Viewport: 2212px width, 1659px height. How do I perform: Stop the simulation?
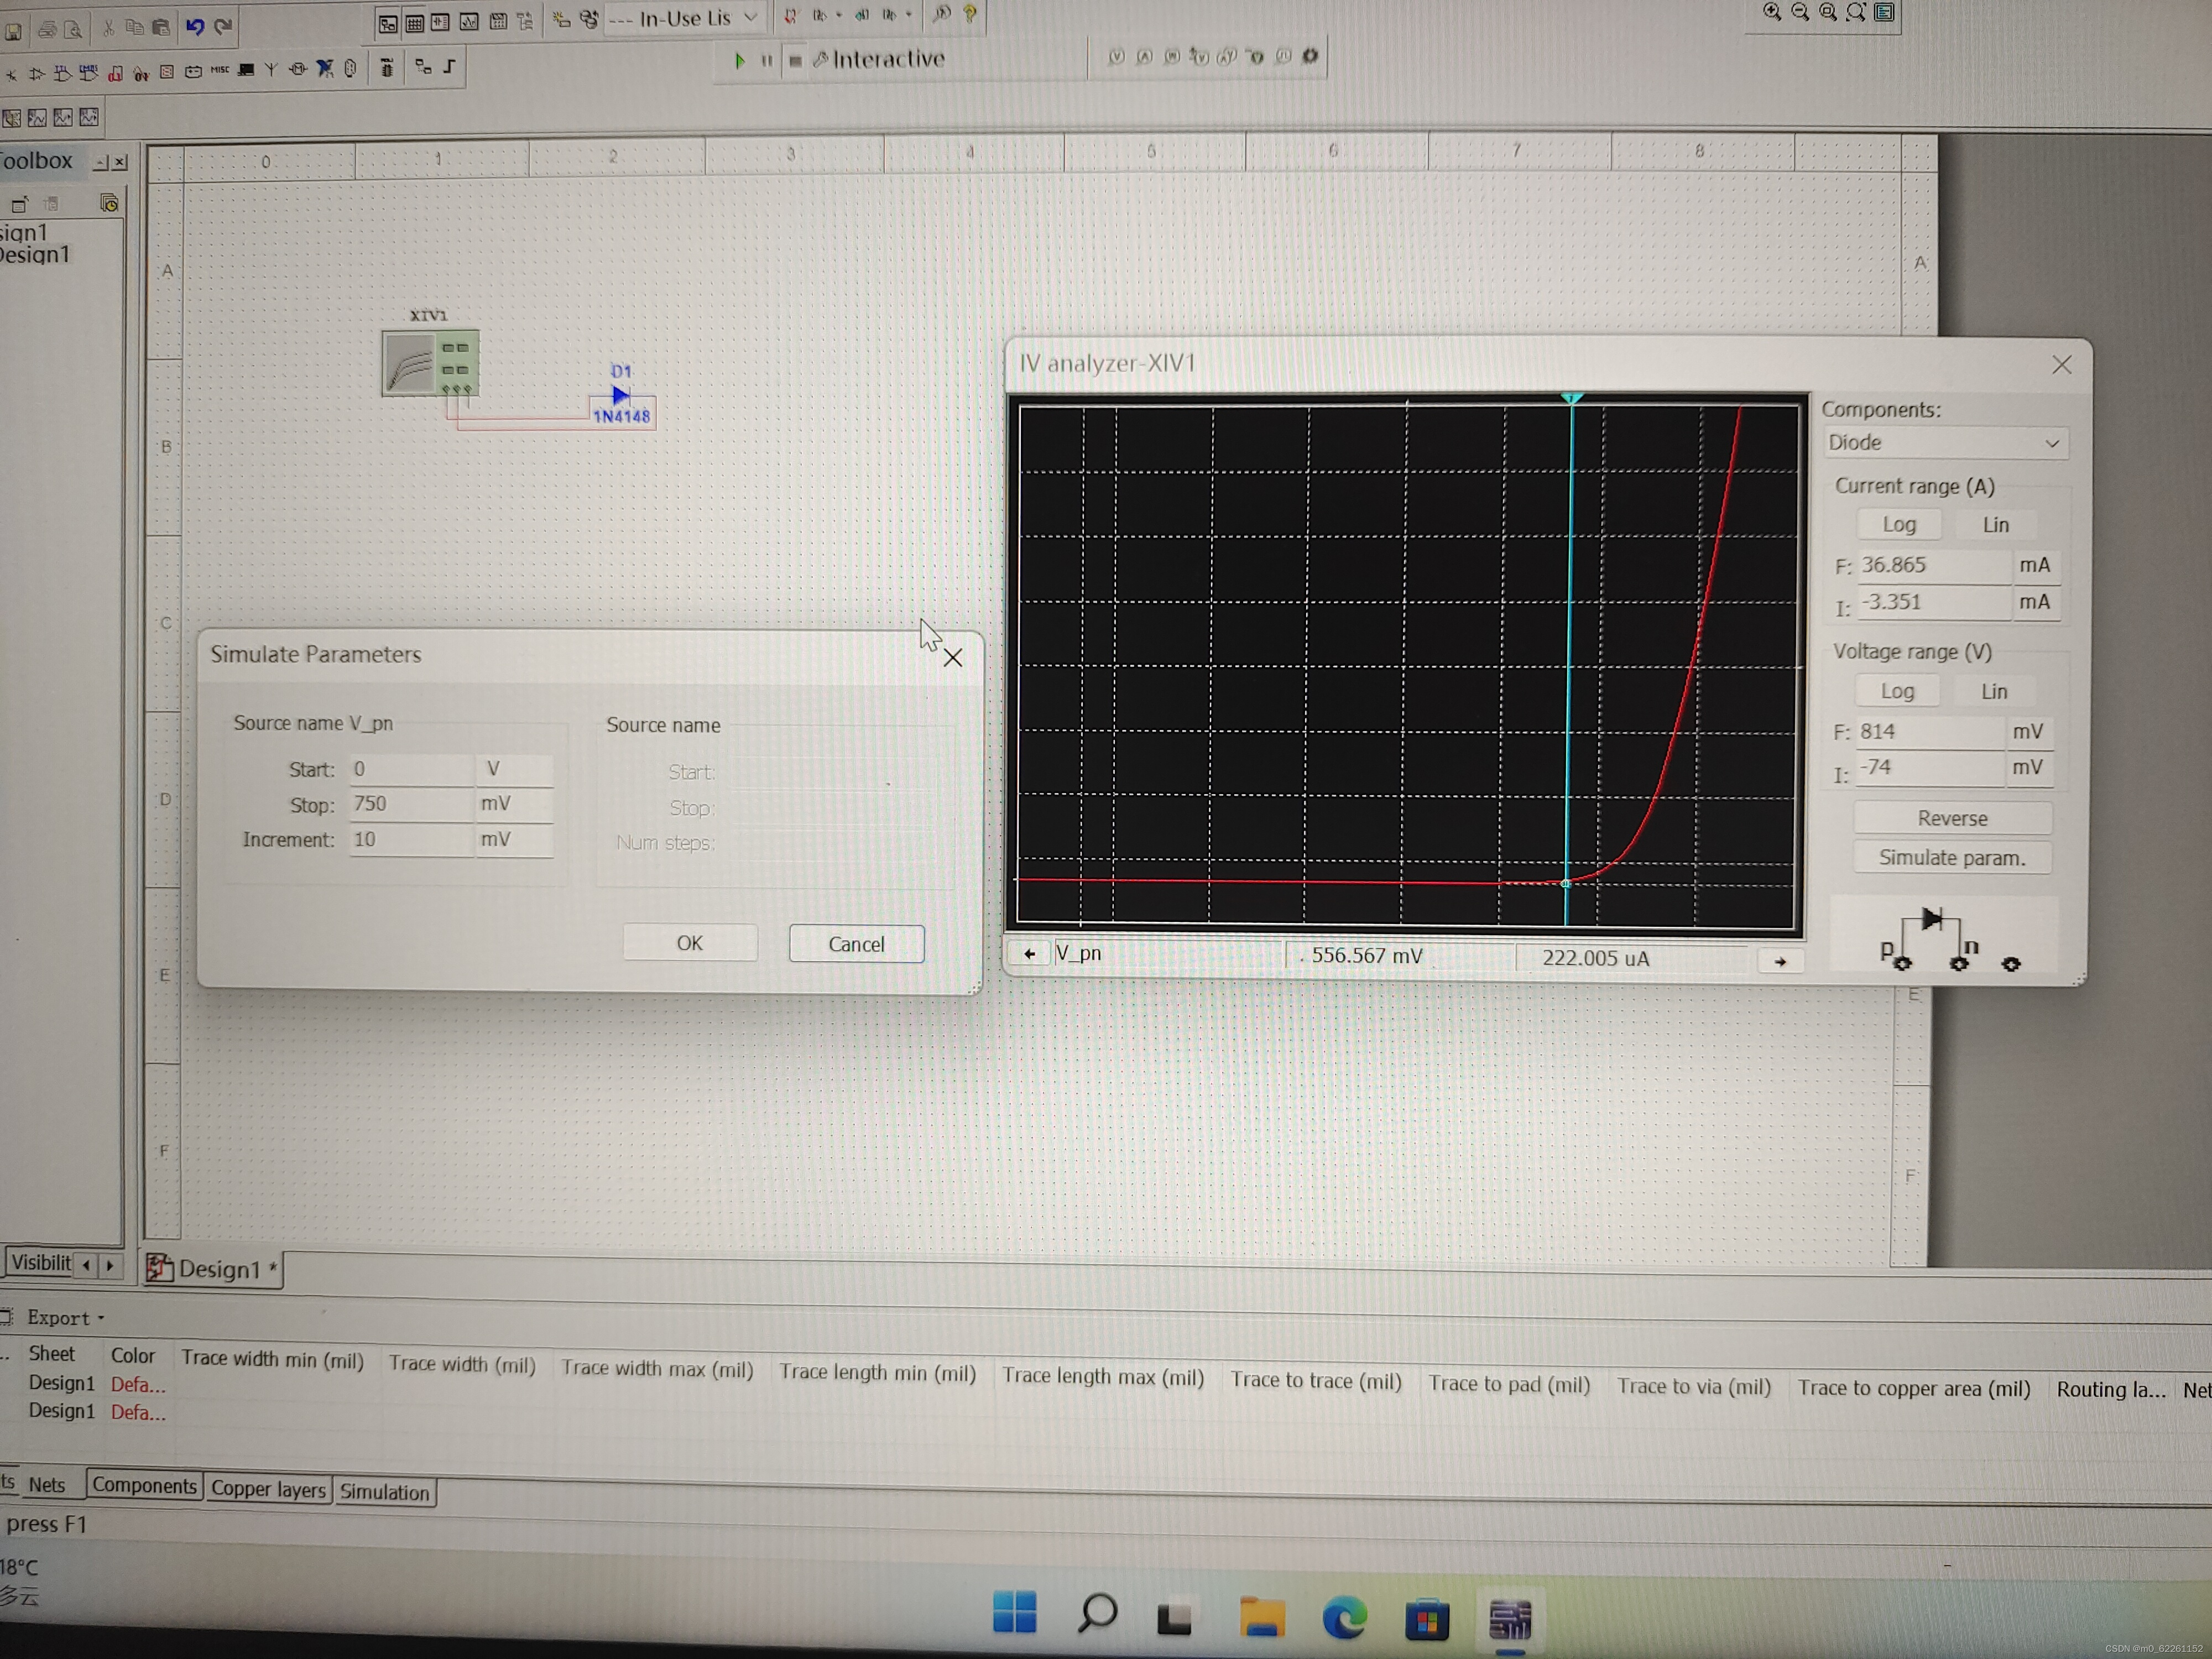click(795, 61)
